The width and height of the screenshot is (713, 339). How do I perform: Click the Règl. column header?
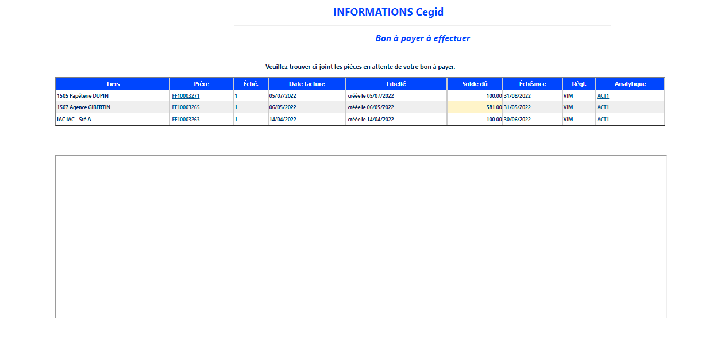pyautogui.click(x=579, y=84)
